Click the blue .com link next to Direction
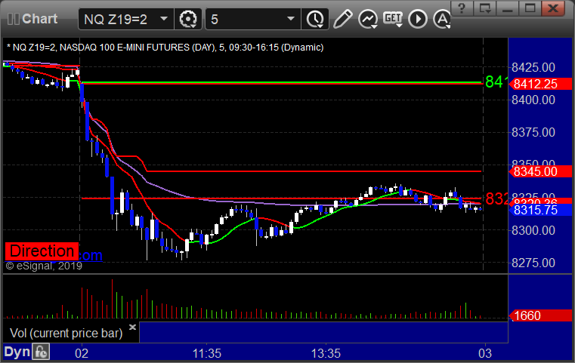The width and height of the screenshot is (575, 363). point(90,255)
